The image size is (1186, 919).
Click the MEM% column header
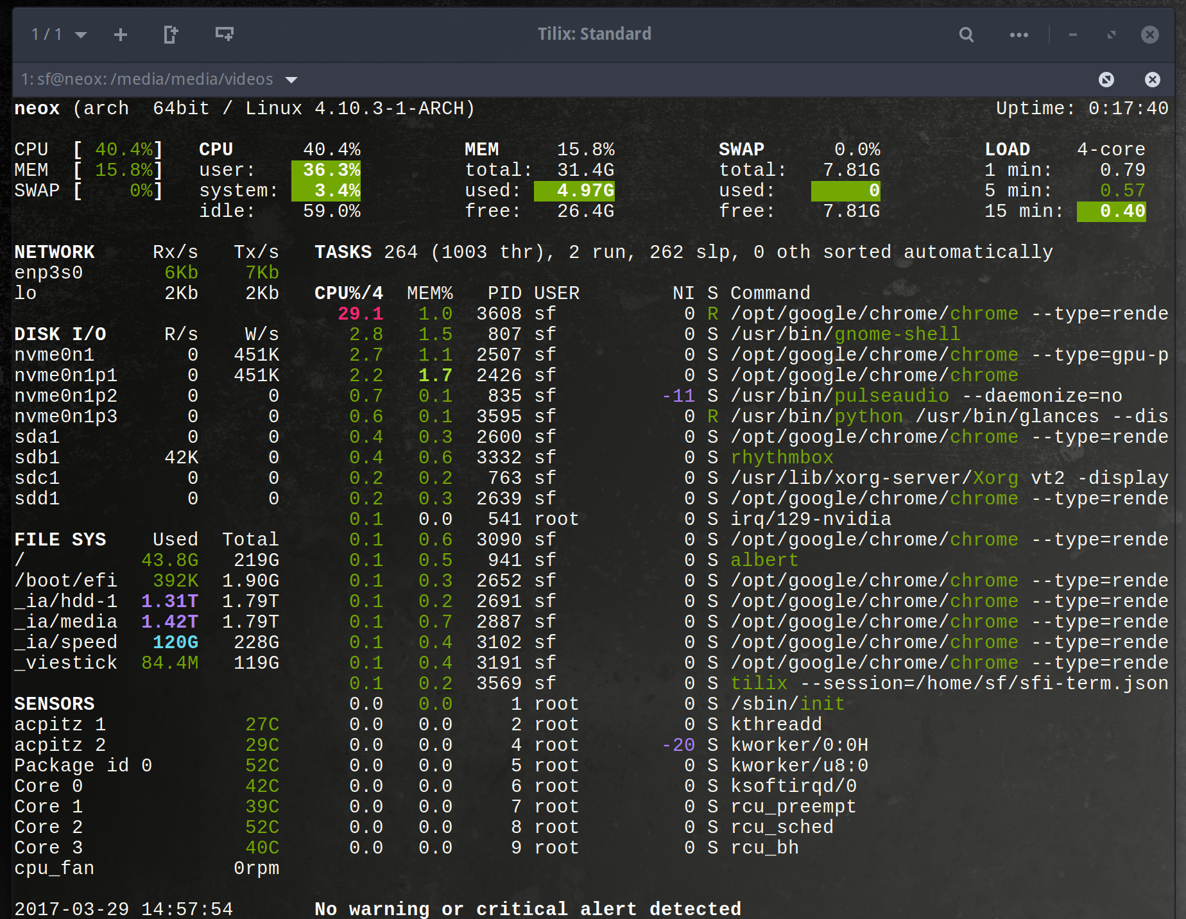tap(430, 293)
